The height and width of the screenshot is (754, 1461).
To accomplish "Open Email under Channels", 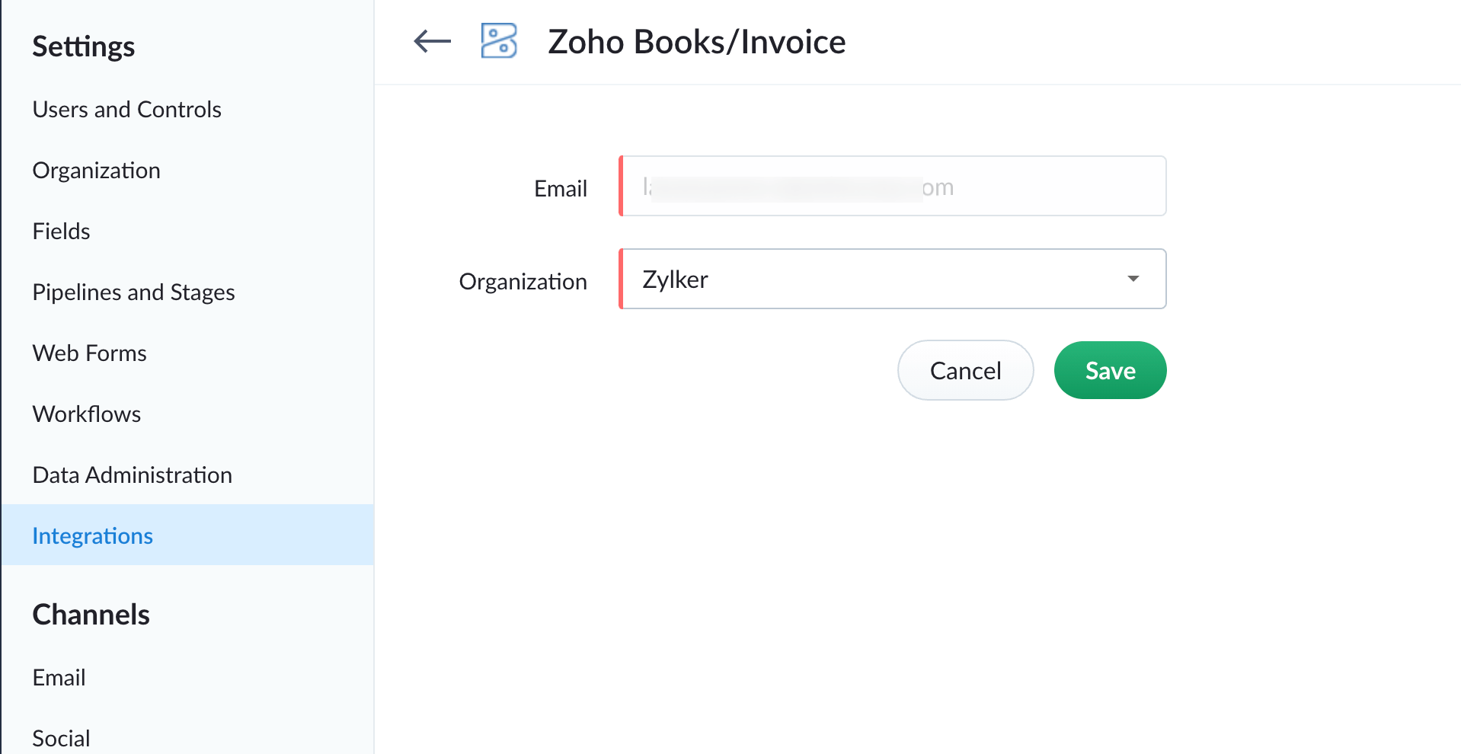I will coord(59,677).
